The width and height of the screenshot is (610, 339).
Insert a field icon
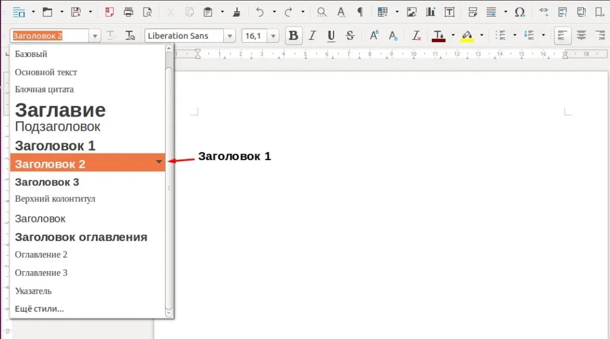[491, 12]
